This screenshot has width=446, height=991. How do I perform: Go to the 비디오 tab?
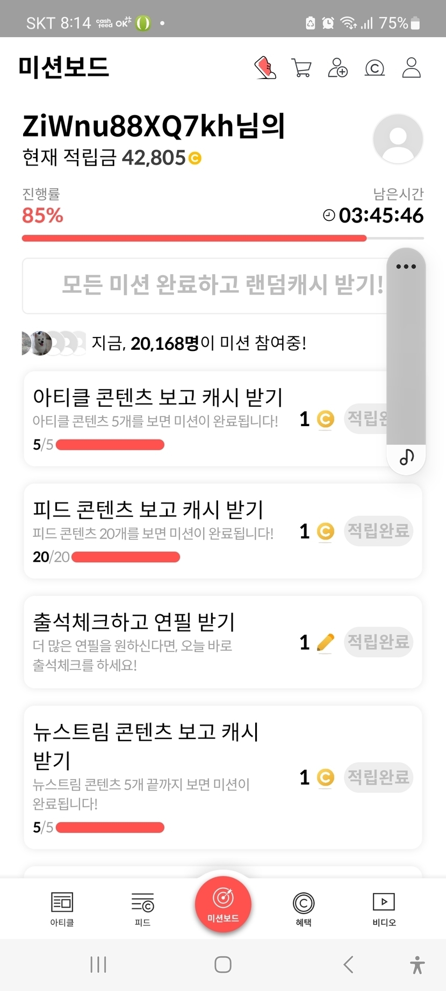point(384,909)
